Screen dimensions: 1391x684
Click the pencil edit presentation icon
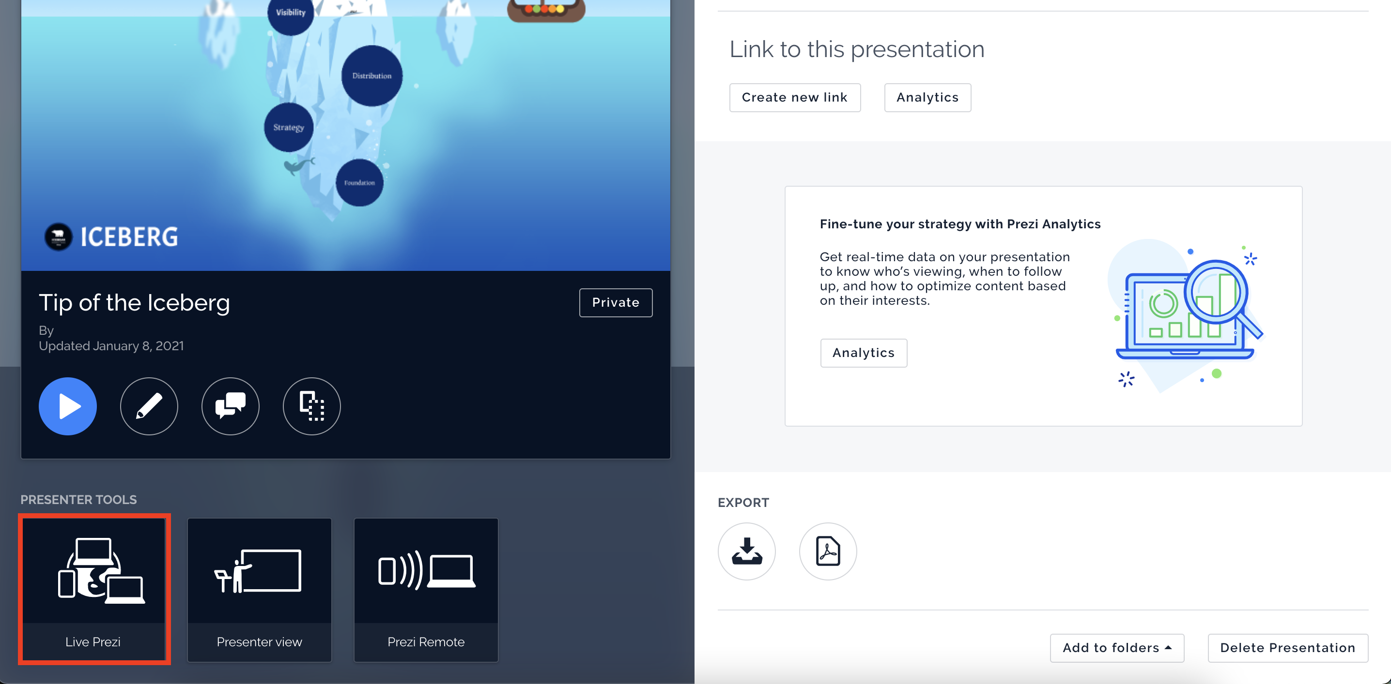pos(149,406)
